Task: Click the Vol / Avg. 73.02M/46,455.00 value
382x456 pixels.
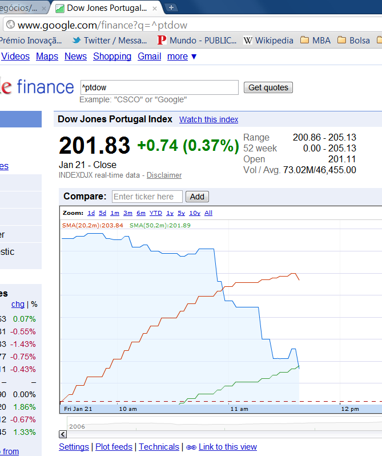Action: (x=320, y=170)
